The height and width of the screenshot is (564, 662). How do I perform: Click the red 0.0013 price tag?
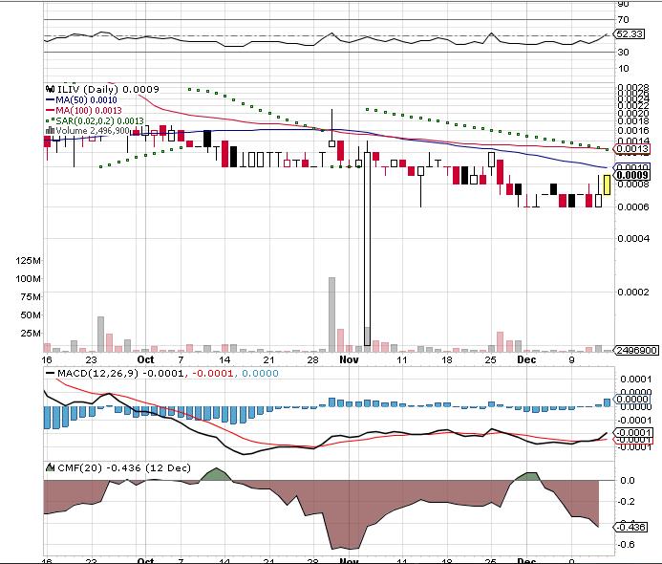[632, 149]
